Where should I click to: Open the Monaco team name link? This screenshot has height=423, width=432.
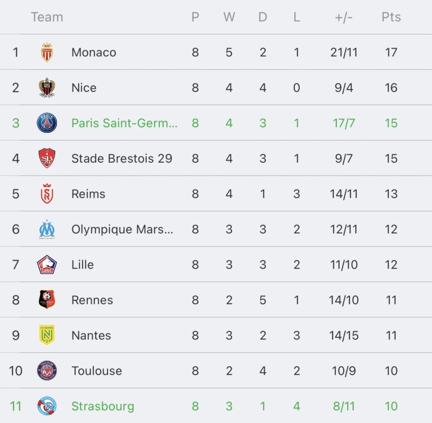click(94, 52)
